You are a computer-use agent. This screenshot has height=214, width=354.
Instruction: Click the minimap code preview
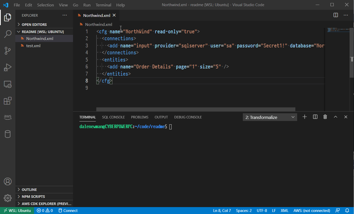(x=338, y=30)
